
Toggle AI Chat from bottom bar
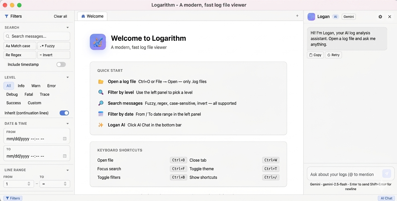[x=387, y=198]
